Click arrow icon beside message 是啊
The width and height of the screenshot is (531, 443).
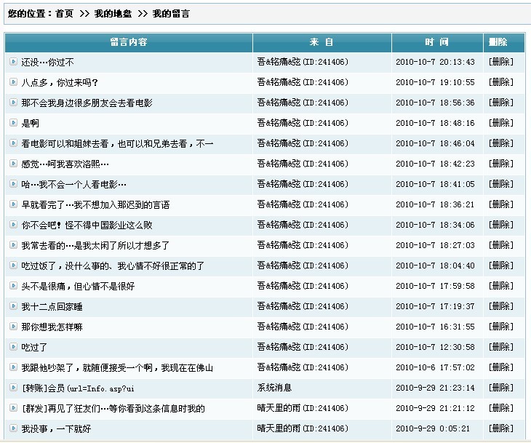13,123
